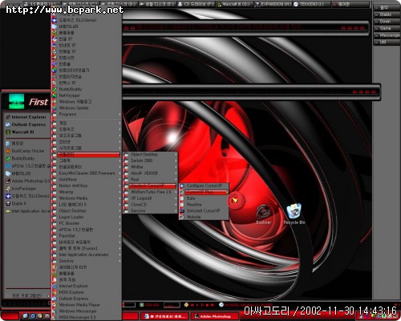Click the MSN Explorer icon in programs list
401x321 pixels.
click(x=55, y=292)
